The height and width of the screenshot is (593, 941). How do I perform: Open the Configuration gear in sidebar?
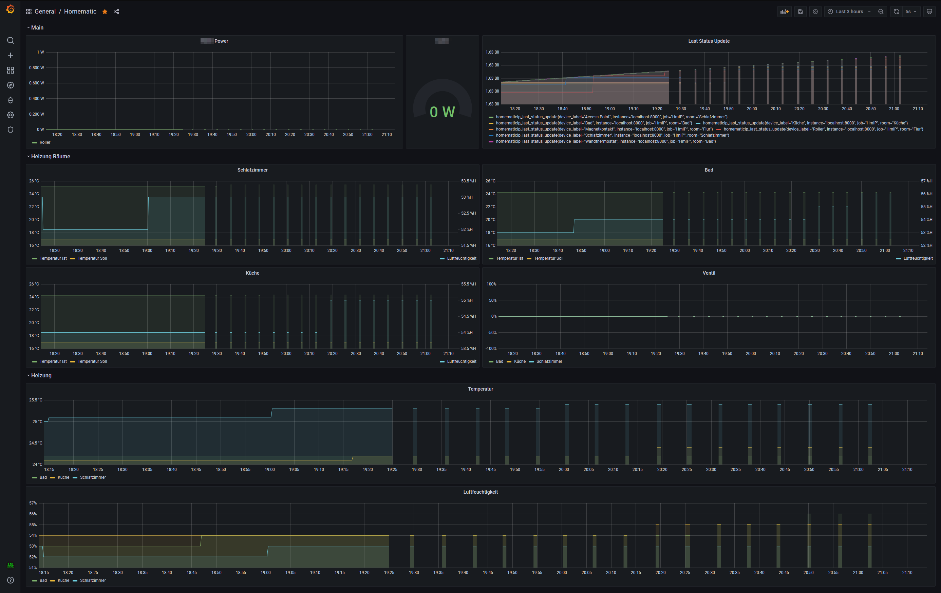(x=11, y=115)
